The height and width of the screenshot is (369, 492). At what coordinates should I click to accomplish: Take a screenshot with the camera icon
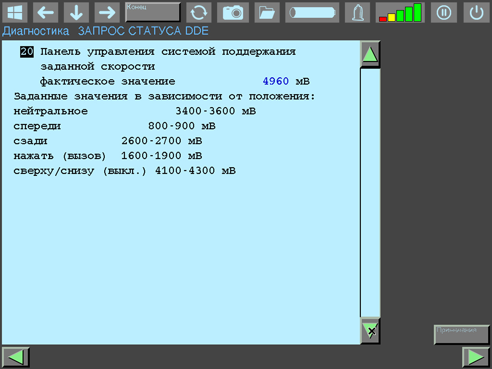point(233,12)
